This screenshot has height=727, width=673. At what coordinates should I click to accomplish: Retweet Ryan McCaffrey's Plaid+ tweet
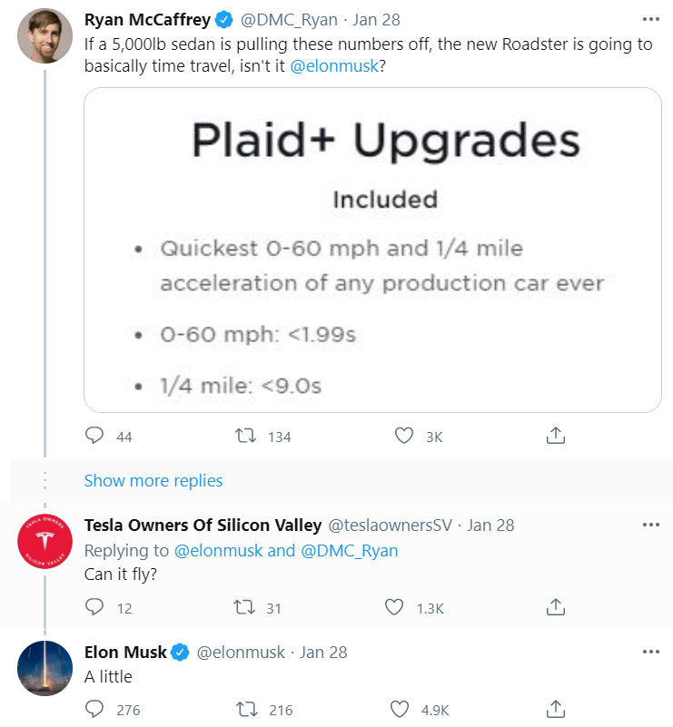pyautogui.click(x=245, y=436)
